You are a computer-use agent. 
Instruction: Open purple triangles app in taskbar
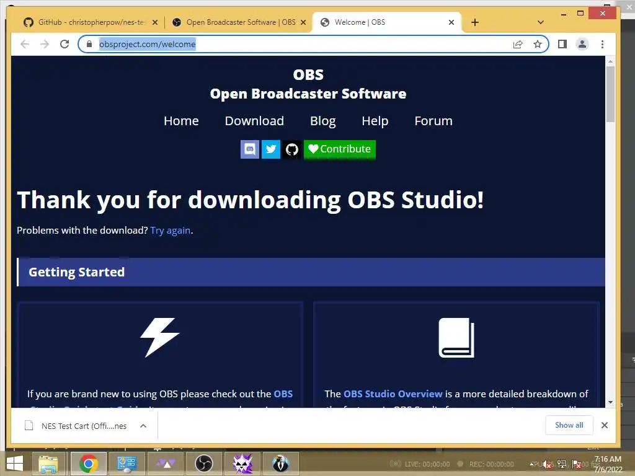pyautogui.click(x=166, y=464)
